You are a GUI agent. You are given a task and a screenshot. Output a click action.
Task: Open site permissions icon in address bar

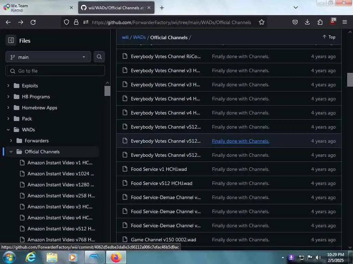pos(86,22)
